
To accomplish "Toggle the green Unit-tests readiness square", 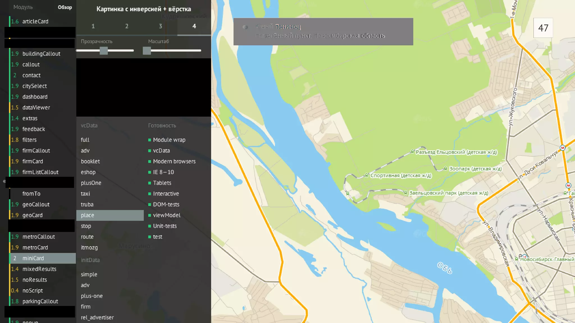I will point(150,226).
